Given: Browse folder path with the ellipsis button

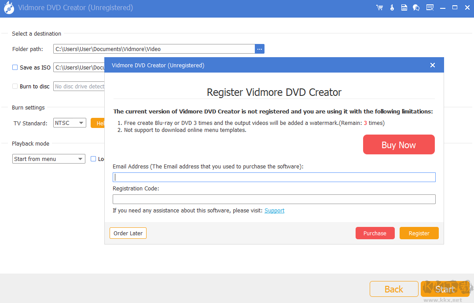Looking at the screenshot, I should click(260, 49).
